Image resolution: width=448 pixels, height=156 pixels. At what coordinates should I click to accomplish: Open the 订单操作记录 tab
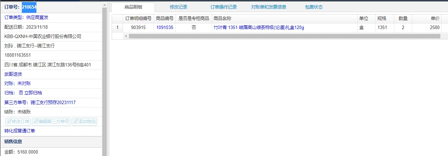[x=224, y=7]
